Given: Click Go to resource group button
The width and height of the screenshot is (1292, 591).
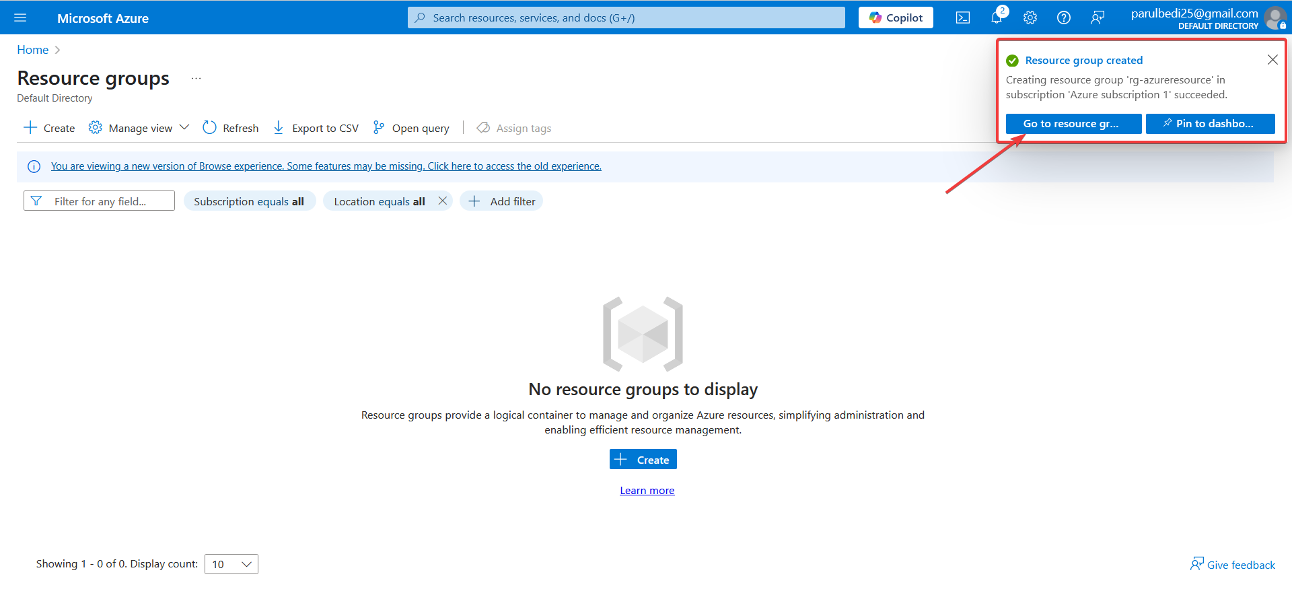Looking at the screenshot, I should pos(1073,124).
